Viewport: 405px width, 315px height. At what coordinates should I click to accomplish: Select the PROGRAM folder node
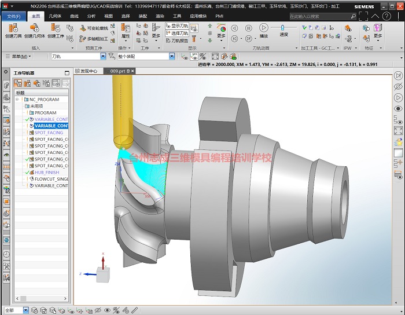(x=46, y=113)
